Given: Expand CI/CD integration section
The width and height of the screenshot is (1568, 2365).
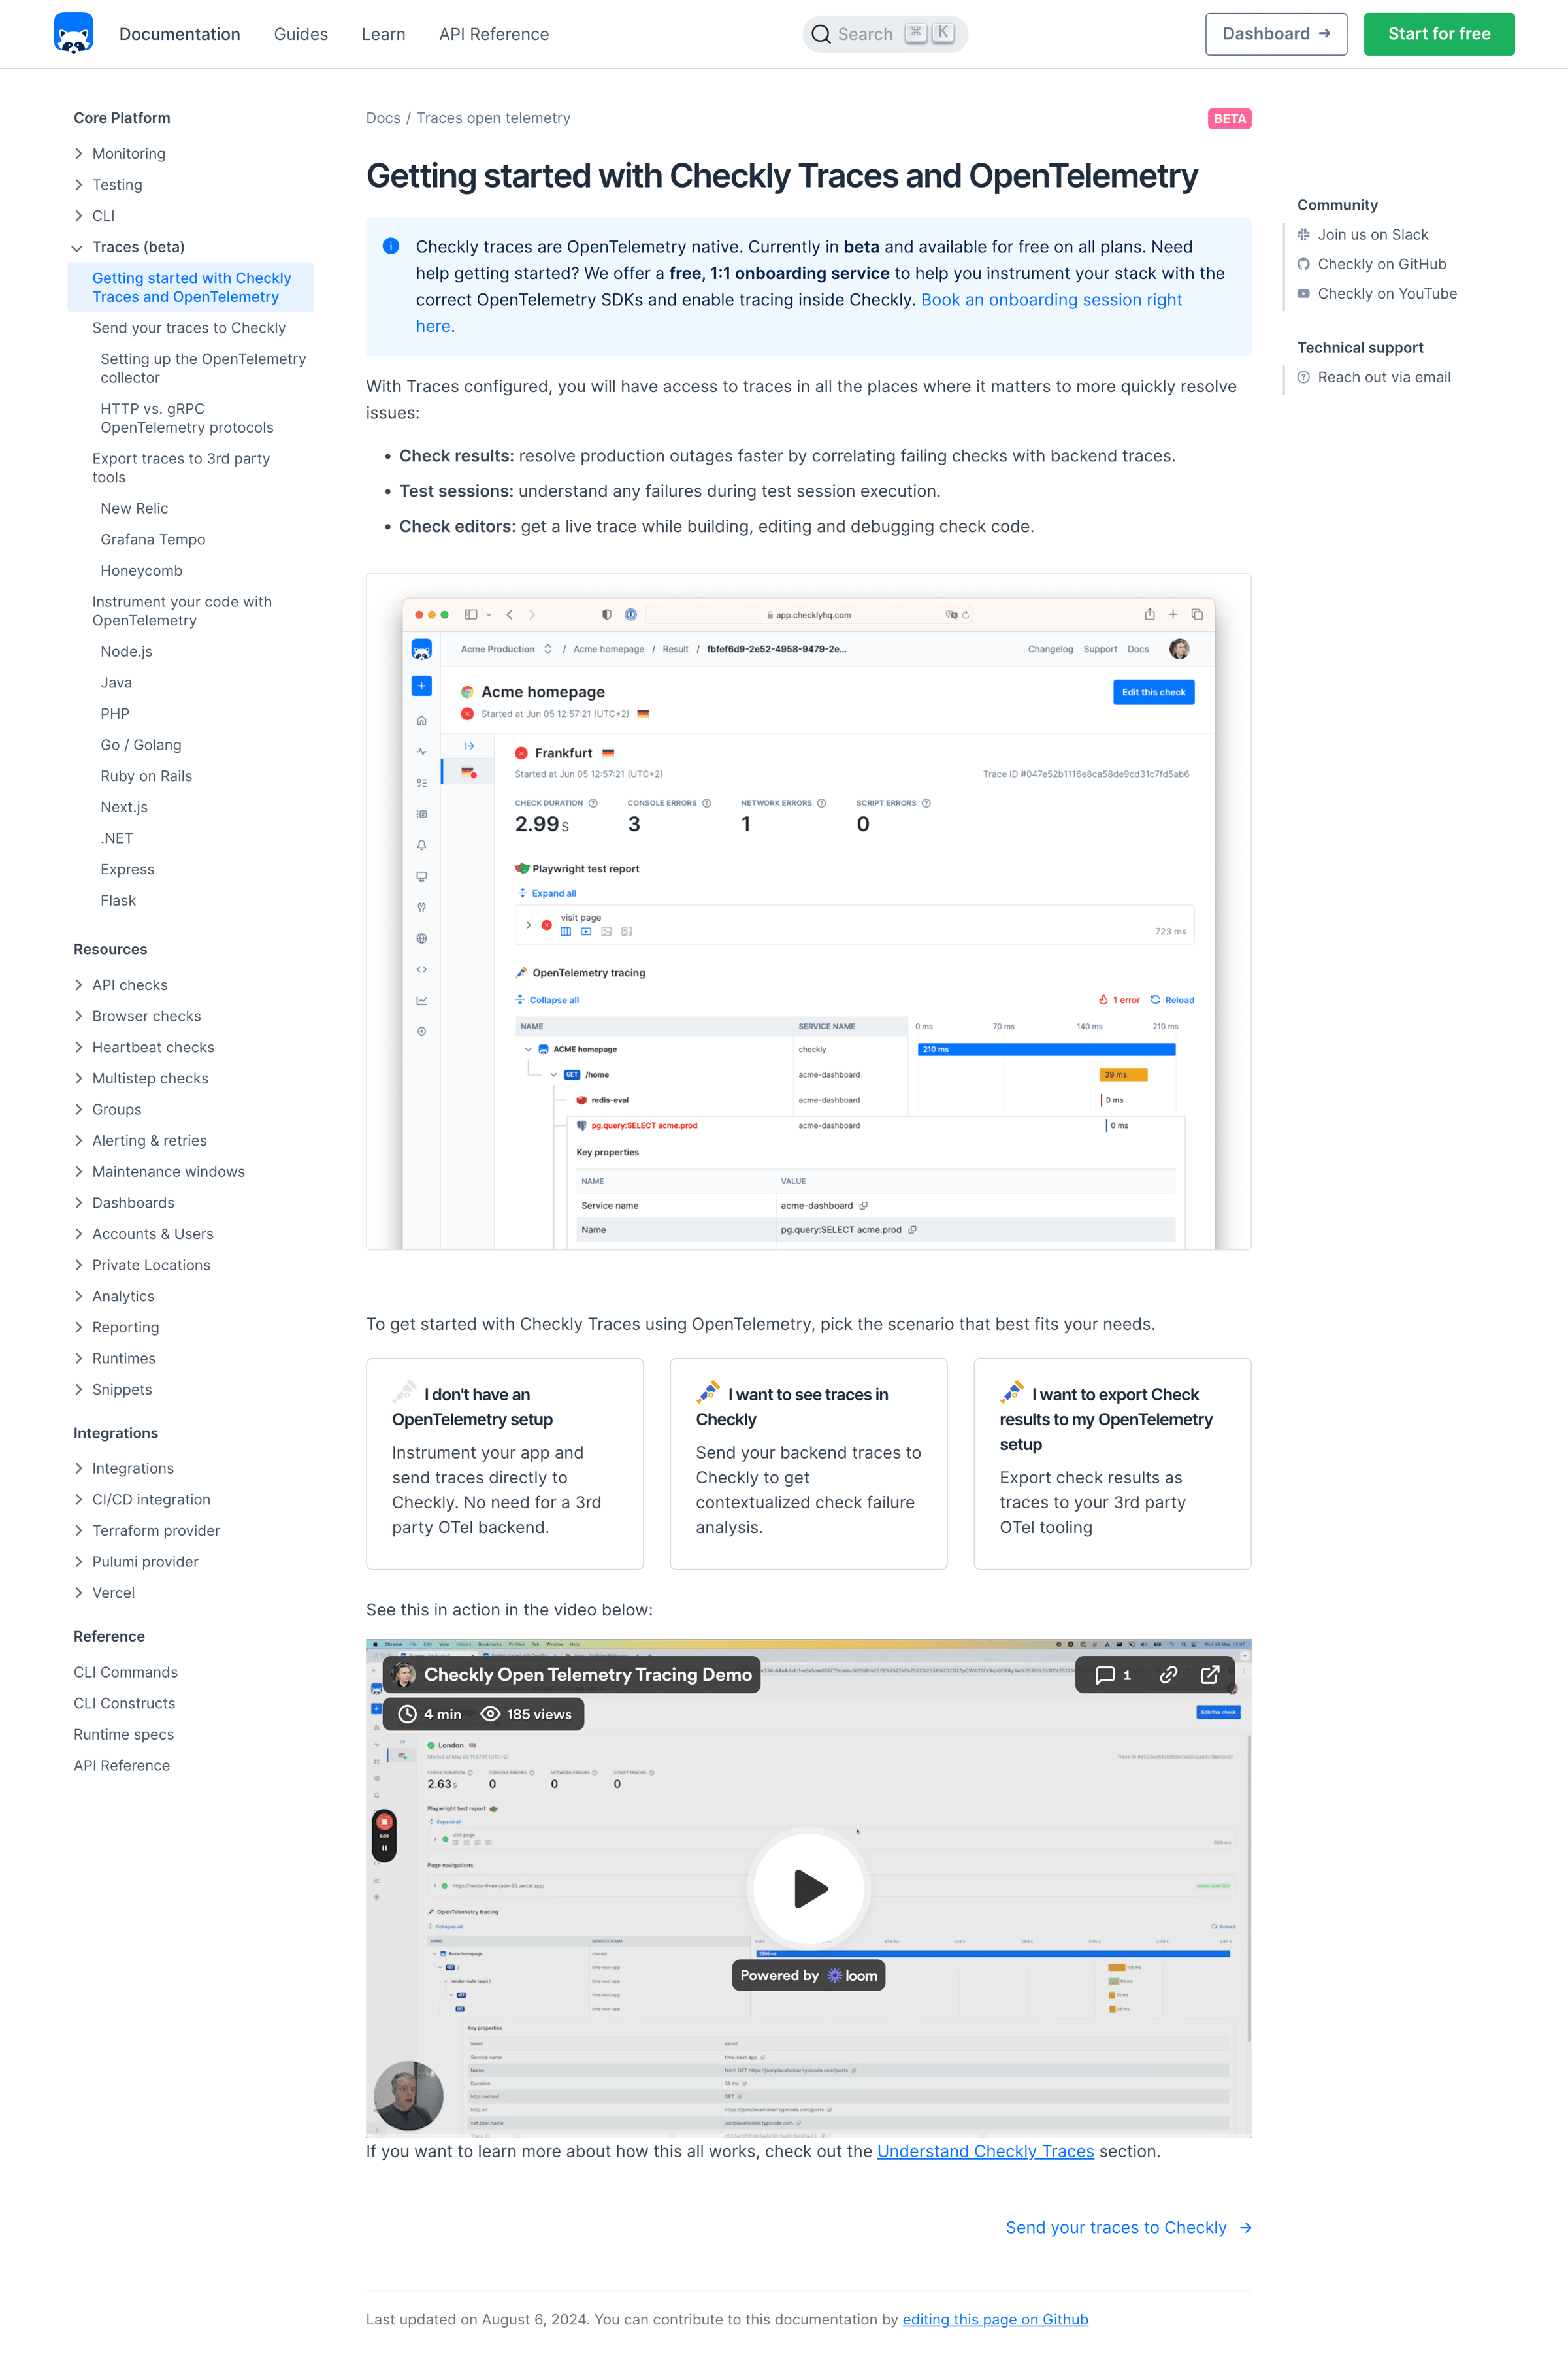Looking at the screenshot, I should coord(79,1500).
